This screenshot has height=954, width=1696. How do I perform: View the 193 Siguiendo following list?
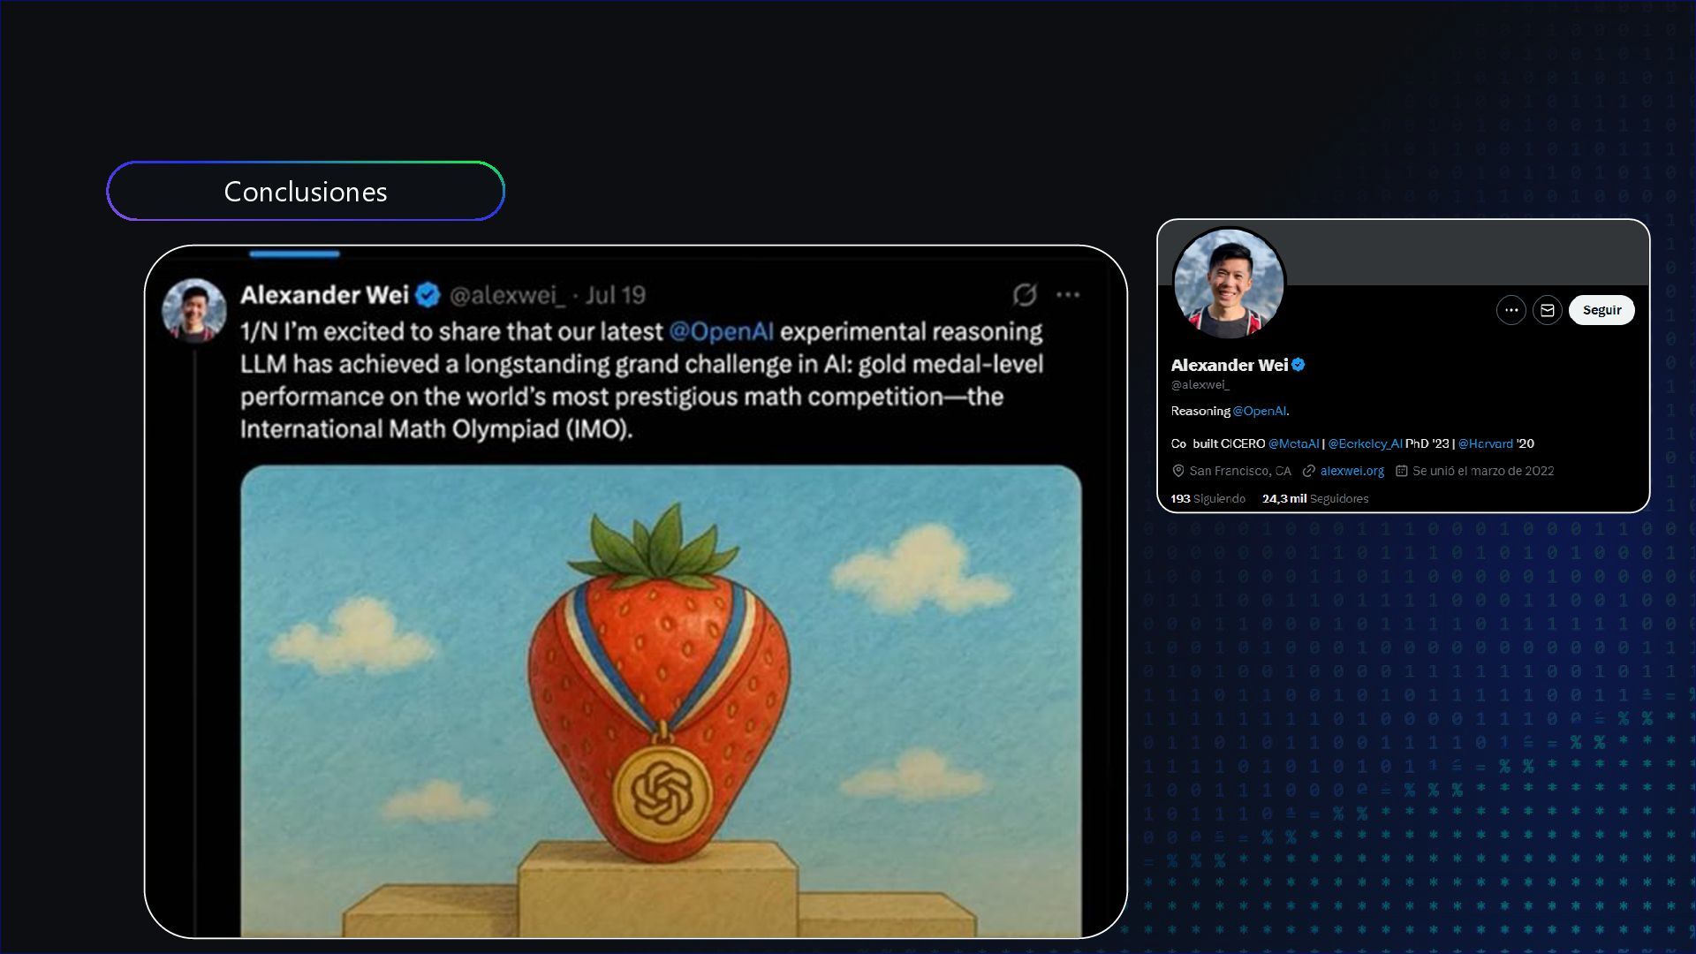click(x=1208, y=499)
